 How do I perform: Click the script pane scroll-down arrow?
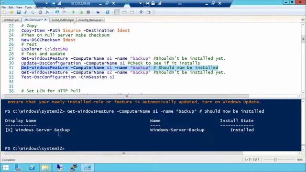click(303, 92)
